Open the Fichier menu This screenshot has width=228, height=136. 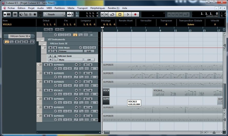click(11, 8)
